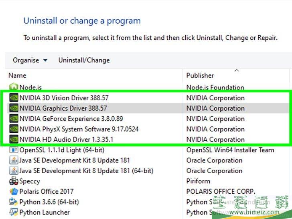Viewport: 292px width, 219px height.
Task: Click the NVIDIA GeForce Experience icon
Action: [14, 118]
